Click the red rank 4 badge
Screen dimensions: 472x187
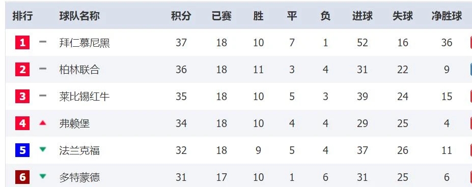(22, 123)
